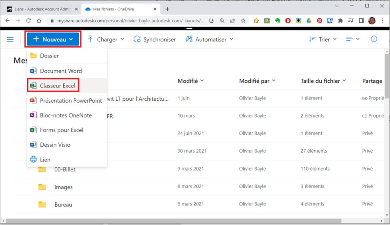Choose Document Word in the menu
The width and height of the screenshot is (390, 225).
pos(67,71)
